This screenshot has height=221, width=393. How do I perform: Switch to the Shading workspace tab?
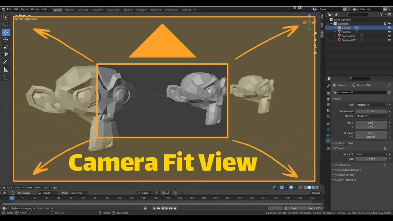tap(128, 10)
